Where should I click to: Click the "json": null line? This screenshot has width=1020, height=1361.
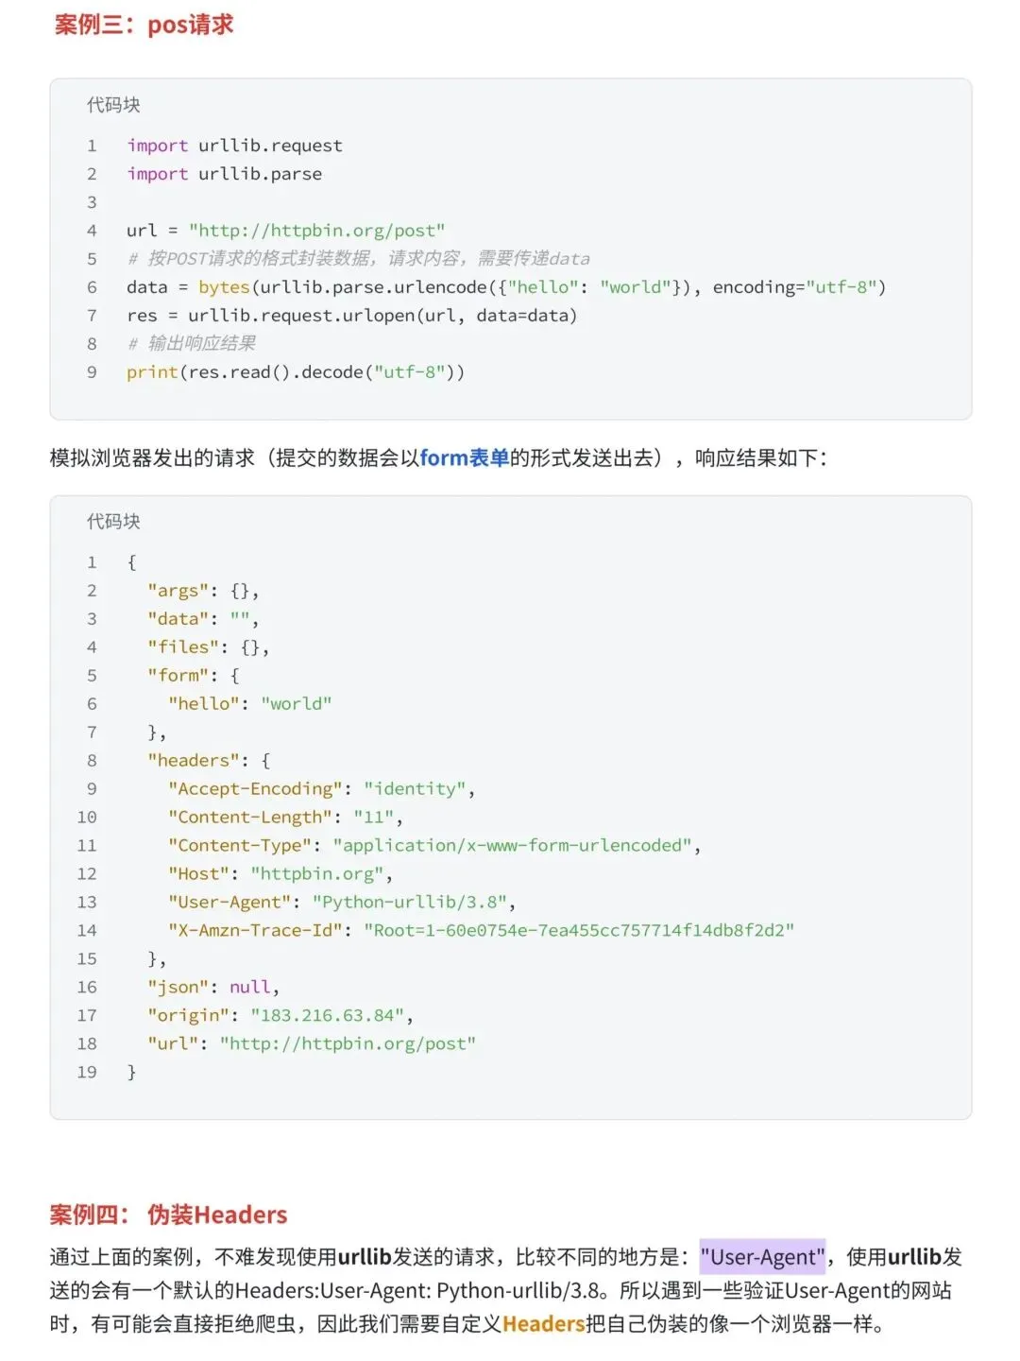pyautogui.click(x=213, y=988)
